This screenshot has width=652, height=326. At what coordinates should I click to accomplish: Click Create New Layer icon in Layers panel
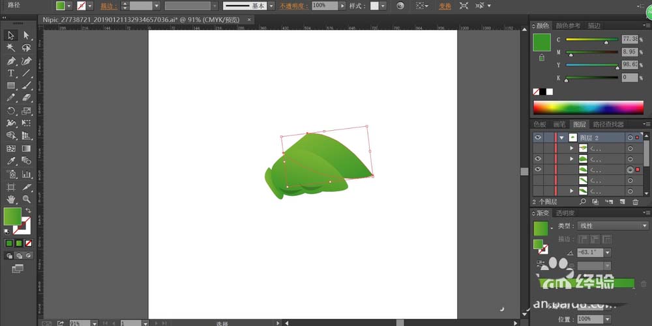coord(623,202)
